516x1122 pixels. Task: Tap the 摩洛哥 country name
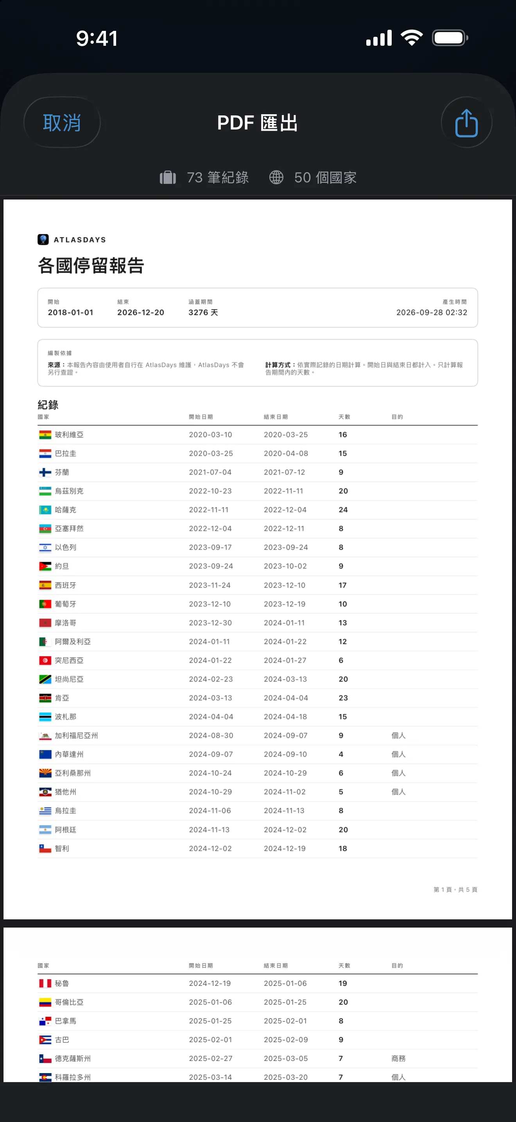65,623
